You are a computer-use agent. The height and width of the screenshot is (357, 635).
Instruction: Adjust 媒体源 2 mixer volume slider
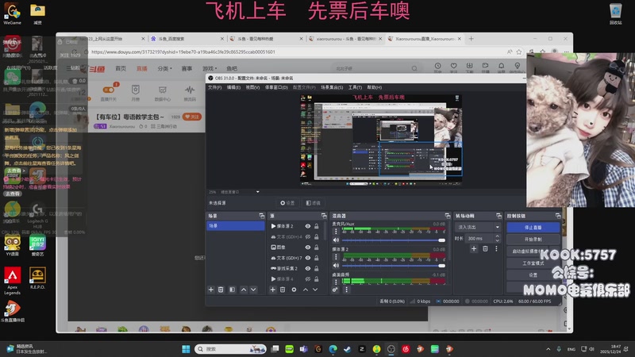coord(393,266)
